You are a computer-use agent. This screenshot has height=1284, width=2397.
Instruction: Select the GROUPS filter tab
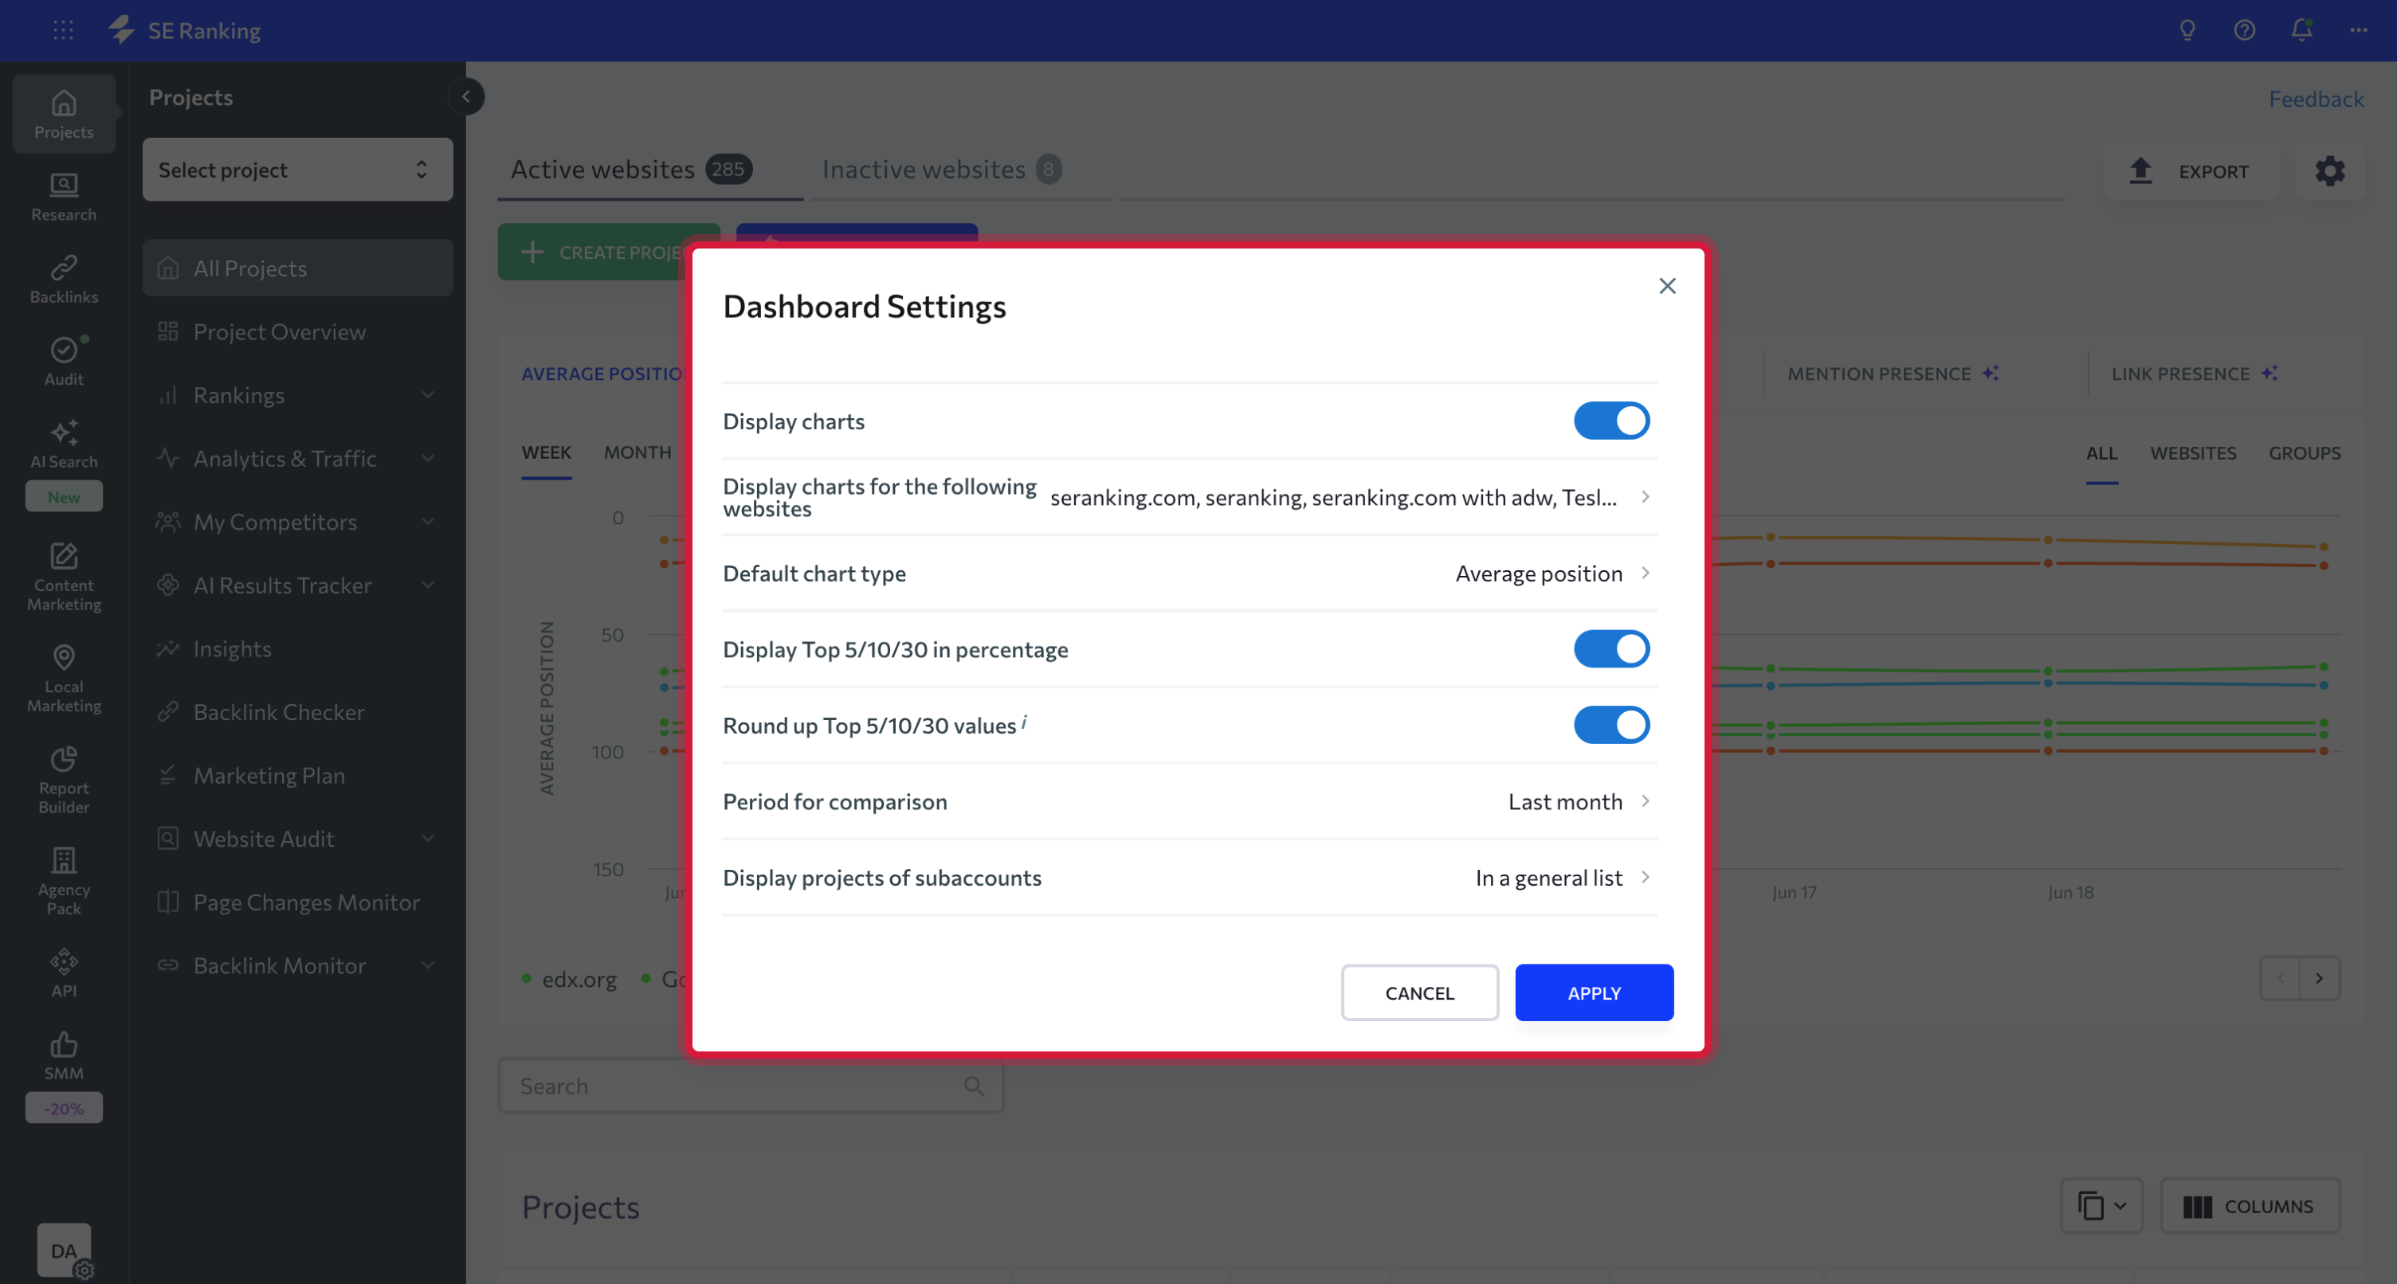tap(2304, 452)
